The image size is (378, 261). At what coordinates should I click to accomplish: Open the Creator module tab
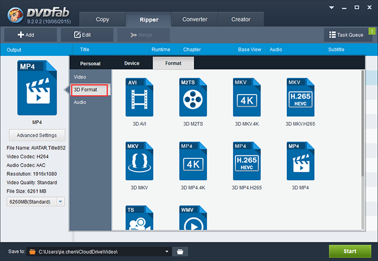coord(241,19)
